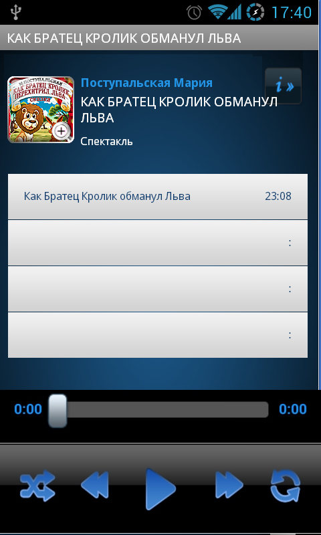The height and width of the screenshot is (535, 321).
Task: Select author link Поступальская Мария
Action: tap(146, 83)
